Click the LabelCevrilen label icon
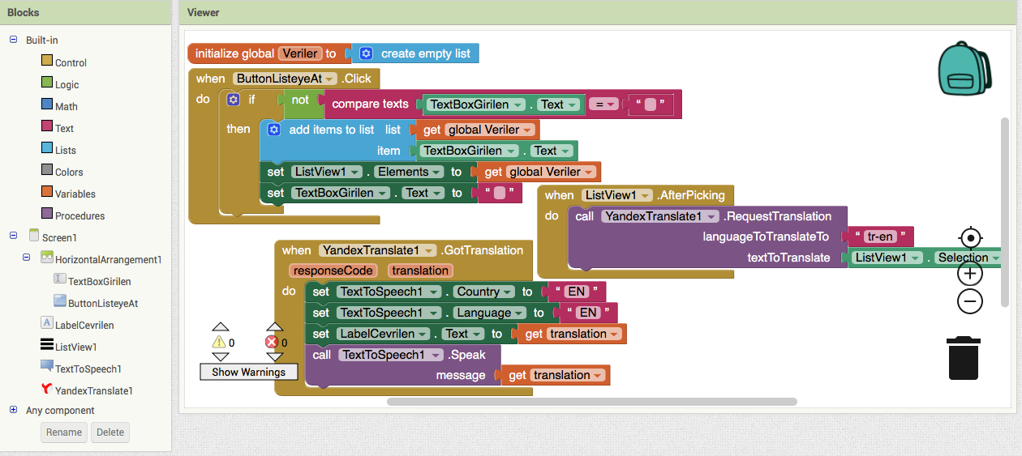The height and width of the screenshot is (456, 1022). [47, 322]
